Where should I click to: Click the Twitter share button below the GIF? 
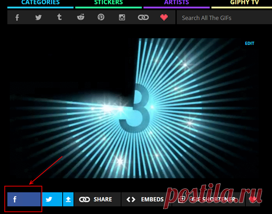tap(52, 199)
